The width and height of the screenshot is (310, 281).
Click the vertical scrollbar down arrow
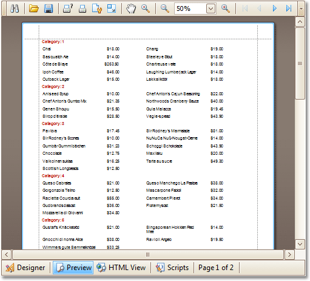coord(300,244)
